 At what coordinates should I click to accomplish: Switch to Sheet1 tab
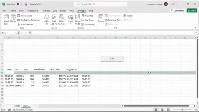pos(16,106)
